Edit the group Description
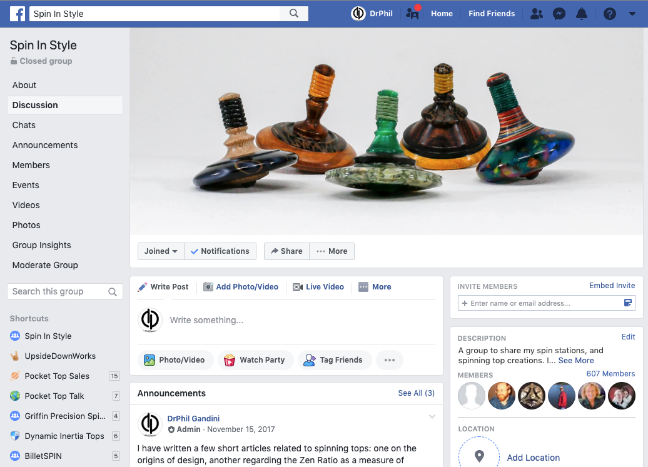Screen dimensions: 648x467 [628, 336]
